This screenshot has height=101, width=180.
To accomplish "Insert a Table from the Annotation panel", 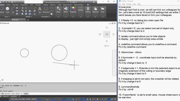I will point(51,14).
